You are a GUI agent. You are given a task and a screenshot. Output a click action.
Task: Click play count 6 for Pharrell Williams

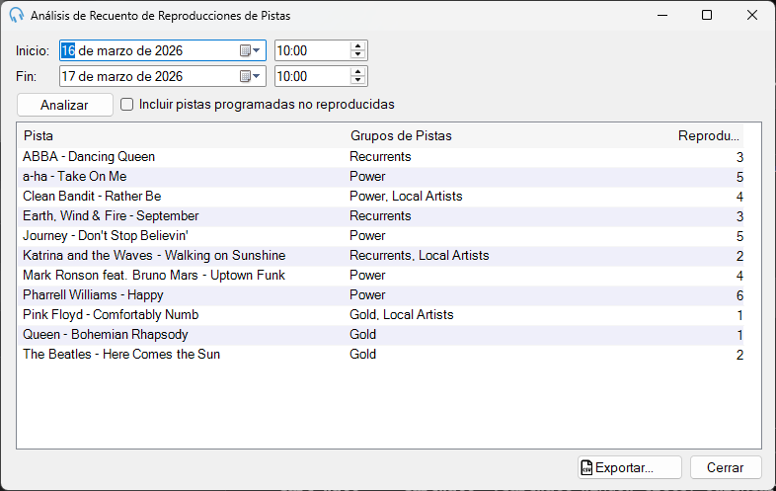point(739,295)
